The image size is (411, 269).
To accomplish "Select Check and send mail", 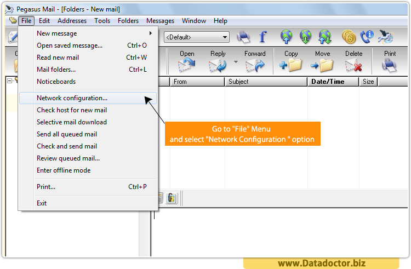I will pos(88,146).
